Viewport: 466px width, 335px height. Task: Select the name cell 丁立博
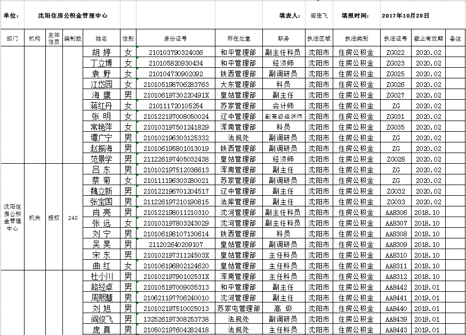pos(101,63)
